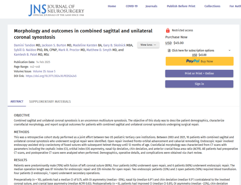Open the Journals menu
241x185 pixels.
[x=151, y=6]
